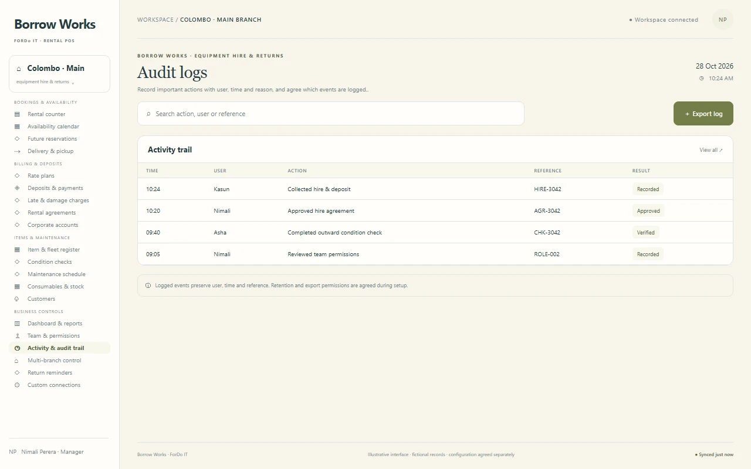
Task: Click the Deposits & payments icon
Action: click(x=17, y=188)
